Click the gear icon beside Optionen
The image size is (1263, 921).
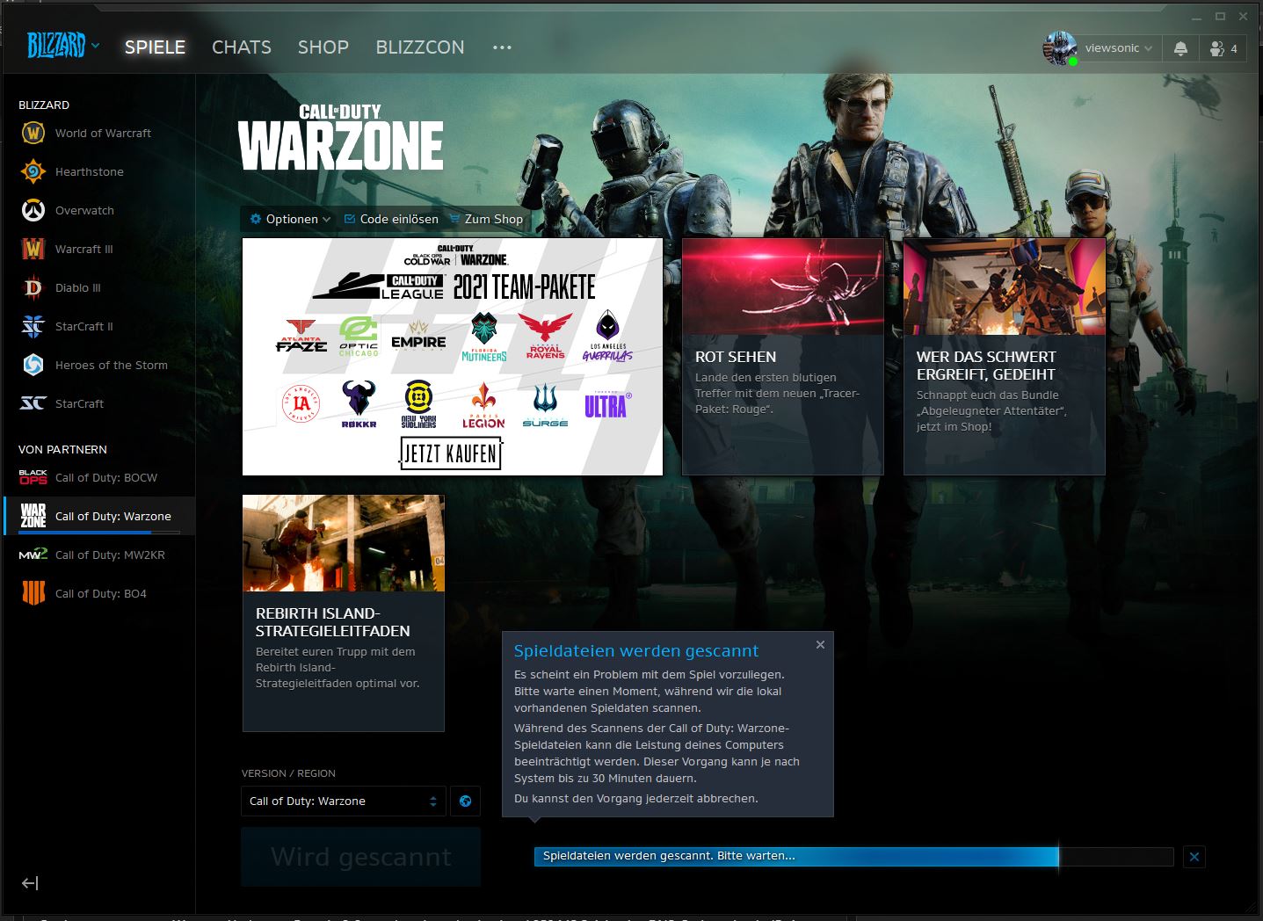pyautogui.click(x=256, y=219)
